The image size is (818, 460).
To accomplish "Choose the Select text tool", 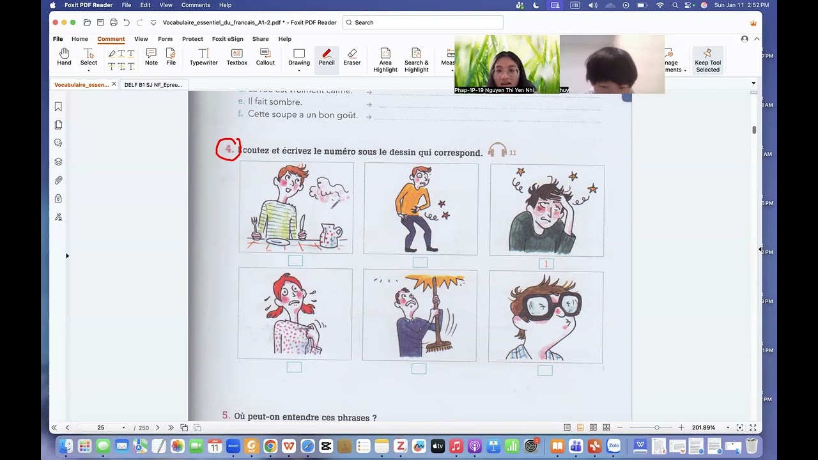I will 89,57.
